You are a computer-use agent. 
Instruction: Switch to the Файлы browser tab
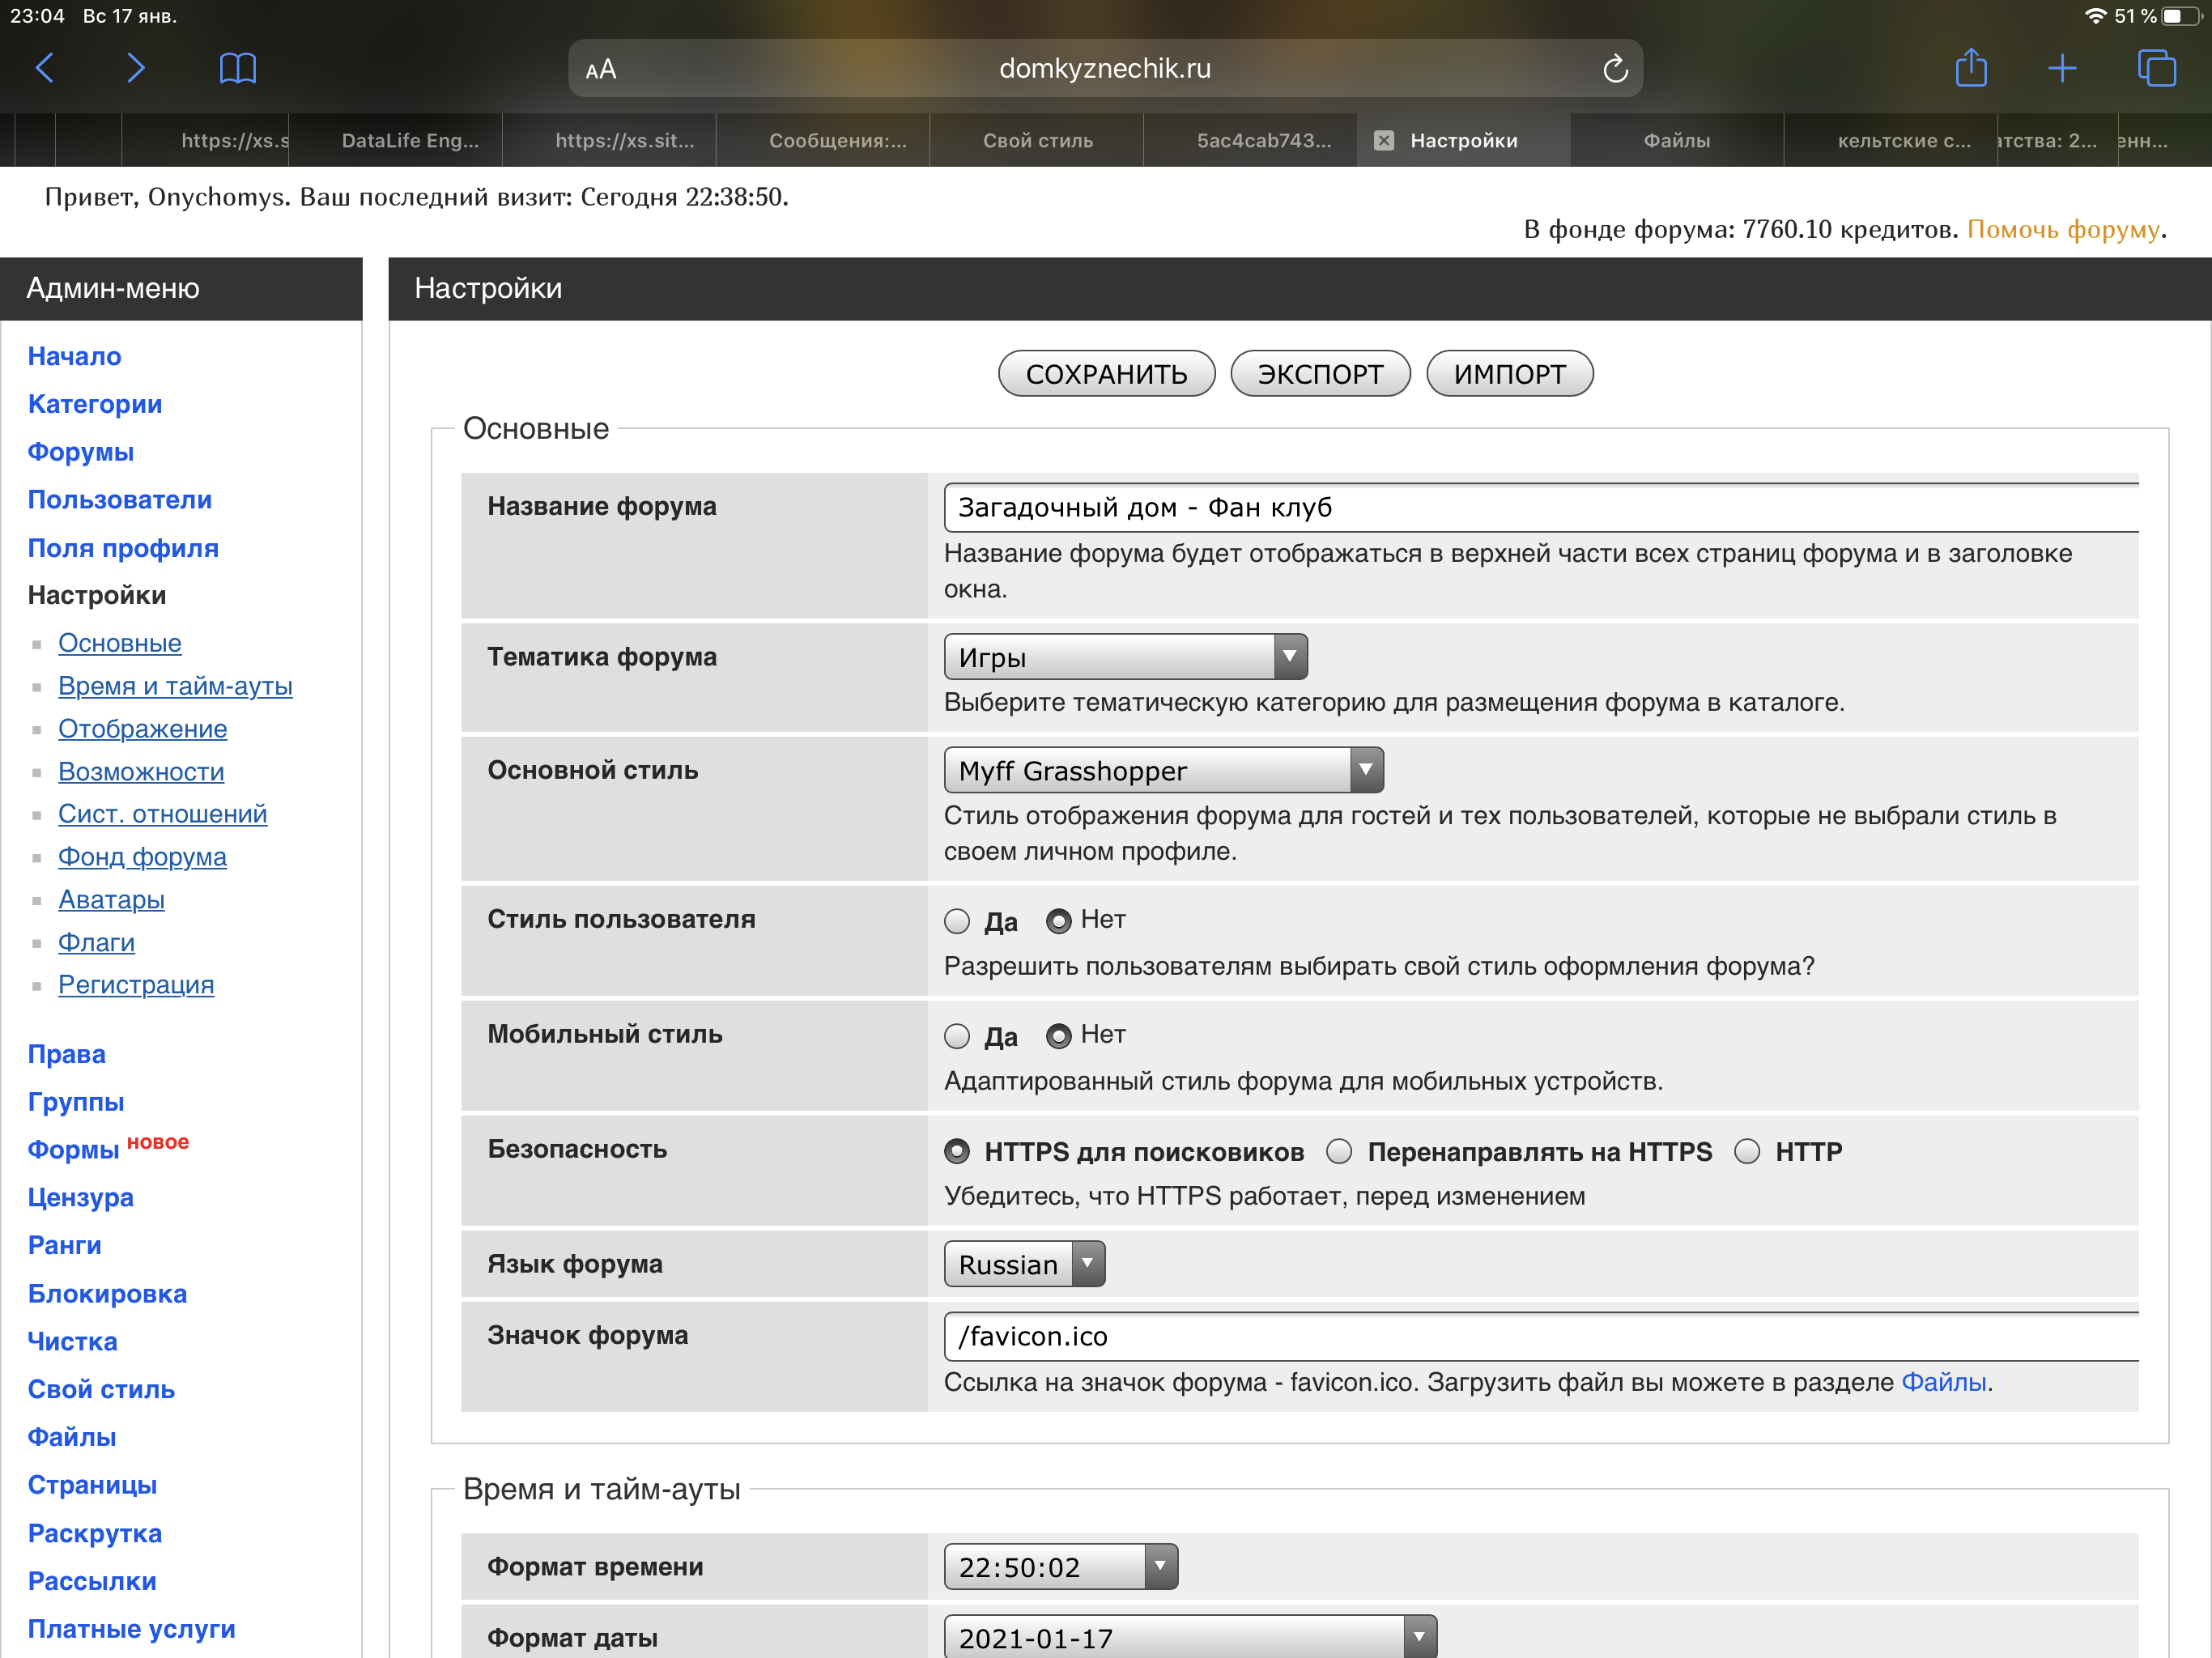tap(1676, 141)
